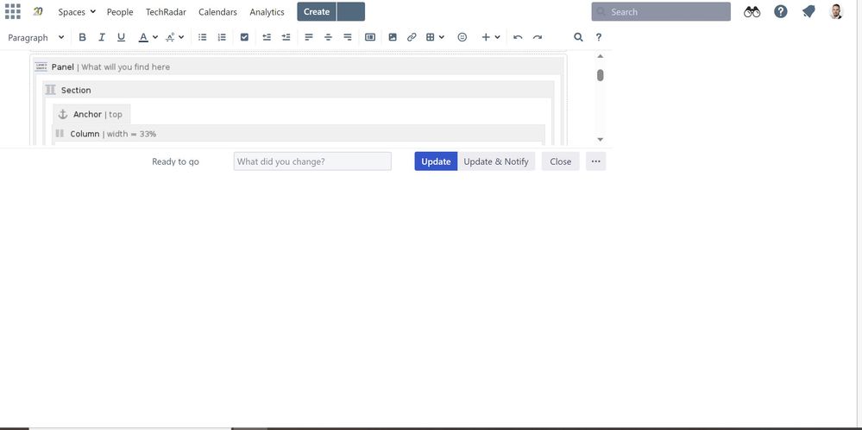Expand the text color dropdown arrow
Viewport: 862px width, 430px height.
coord(155,37)
